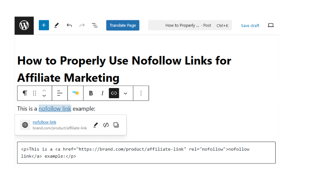Viewport: 327px width, 187px height.
Task: Click the Translate Page button
Action: tap(123, 25)
